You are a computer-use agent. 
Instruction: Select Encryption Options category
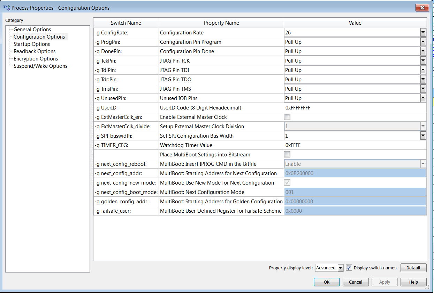point(36,59)
